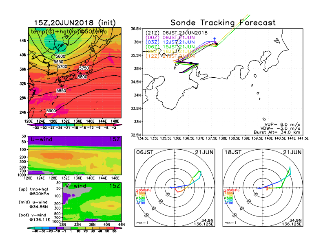Click the "138E" tracking map axis label
Screen dimensions: 323x249
point(223,138)
